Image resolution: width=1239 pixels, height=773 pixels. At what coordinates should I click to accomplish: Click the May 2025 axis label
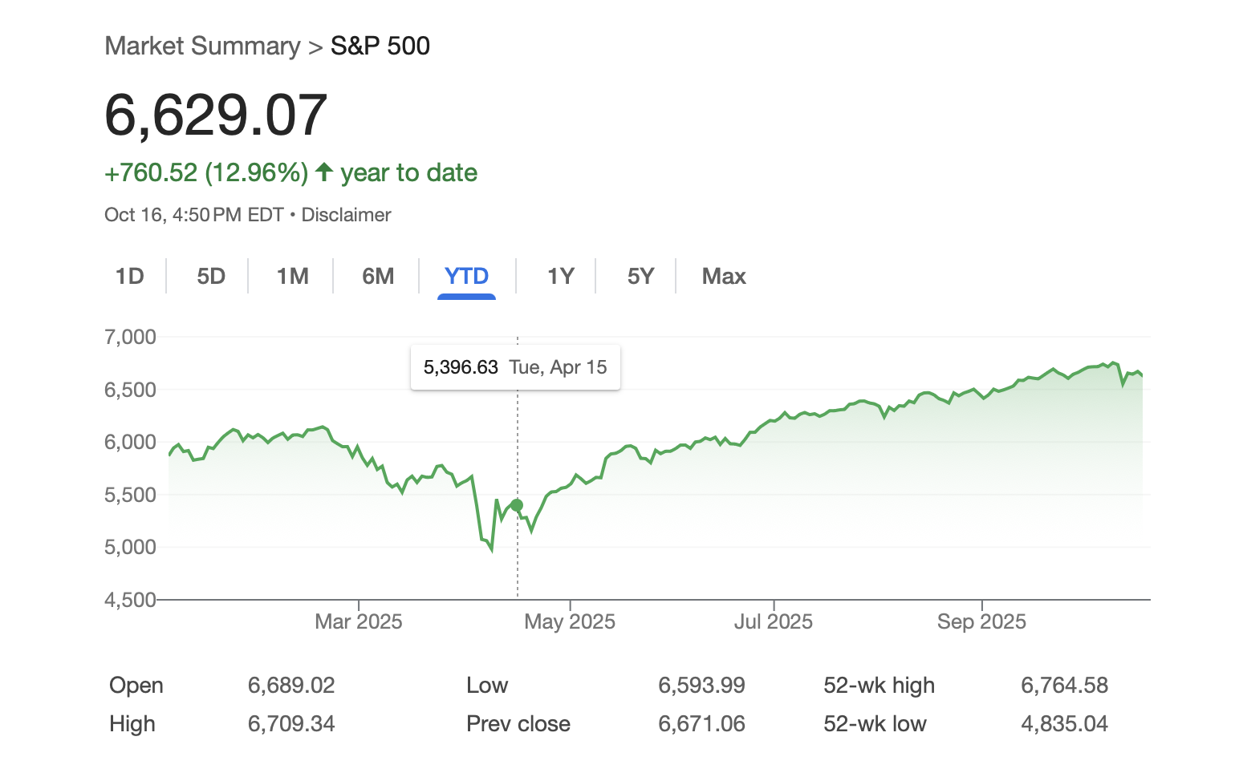(x=570, y=621)
